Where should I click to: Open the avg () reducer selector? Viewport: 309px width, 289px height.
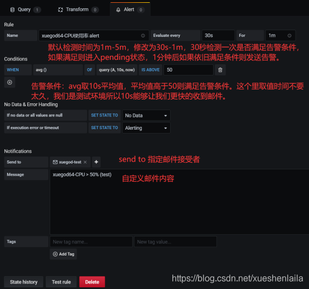(58, 70)
